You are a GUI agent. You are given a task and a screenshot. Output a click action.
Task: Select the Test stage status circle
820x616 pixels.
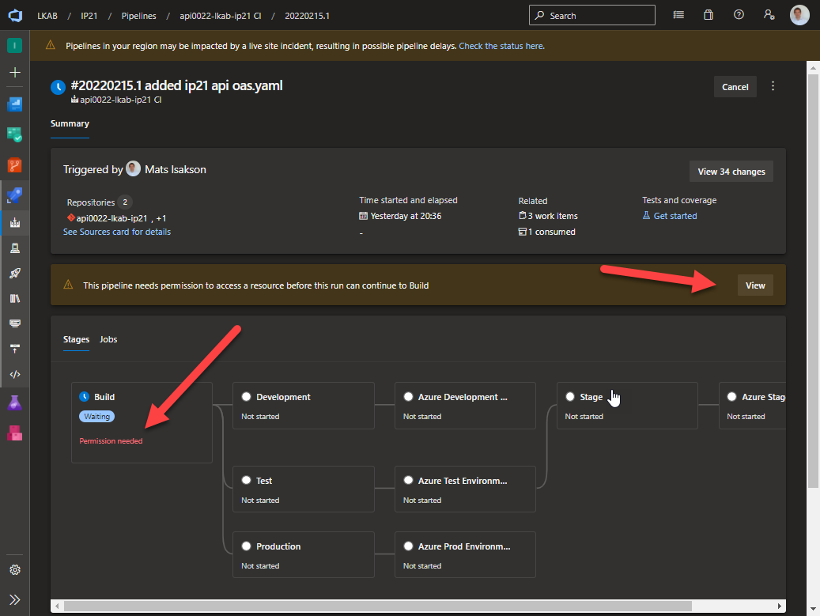pos(246,479)
